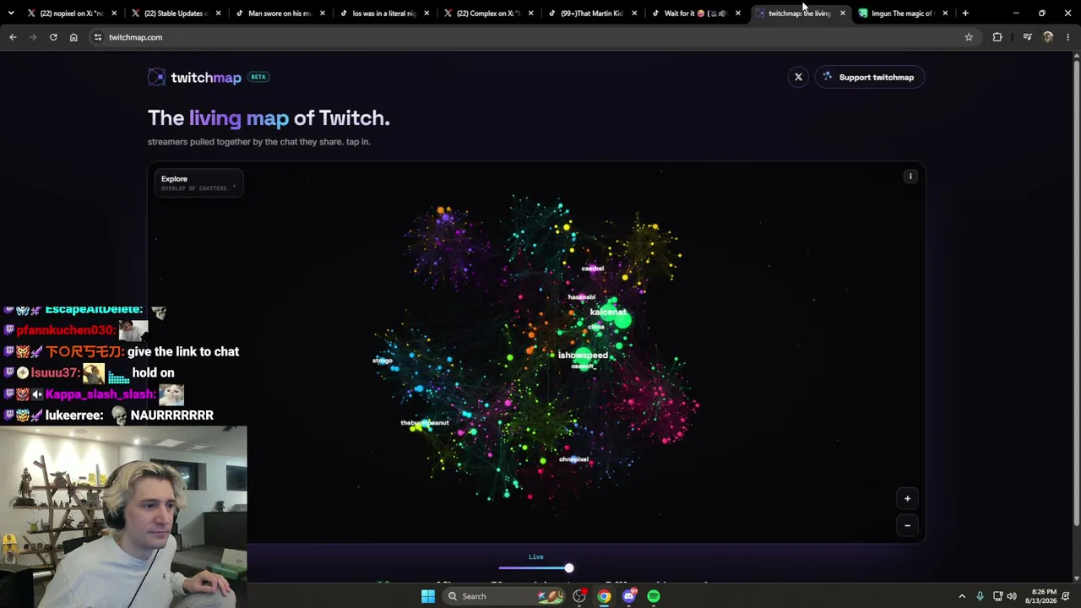Image resolution: width=1081 pixels, height=608 pixels.
Task: Show hidden system tray icons
Action: [962, 596]
